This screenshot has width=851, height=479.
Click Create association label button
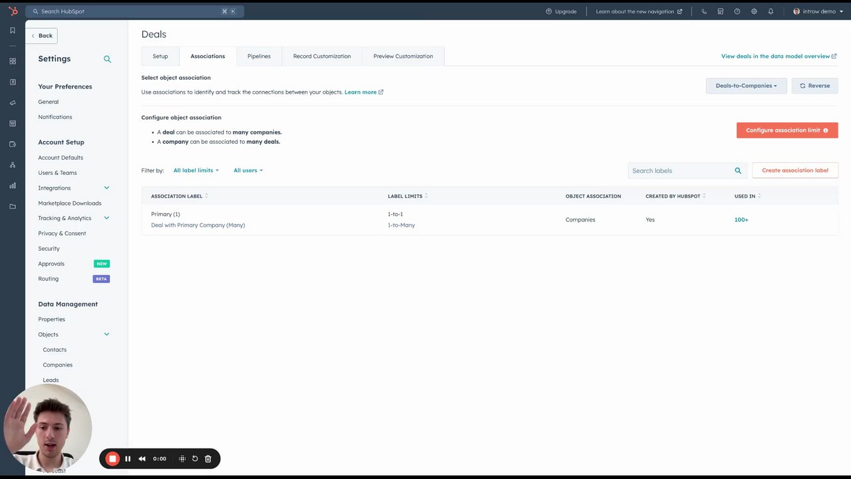[x=795, y=170]
